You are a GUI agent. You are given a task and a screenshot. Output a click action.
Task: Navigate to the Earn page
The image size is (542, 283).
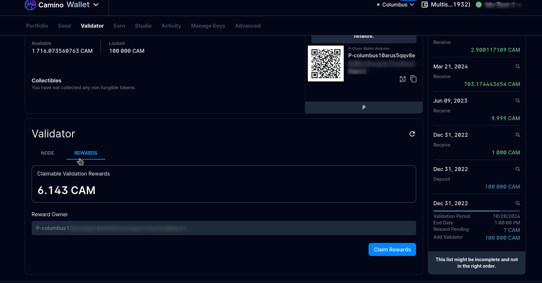(119, 26)
